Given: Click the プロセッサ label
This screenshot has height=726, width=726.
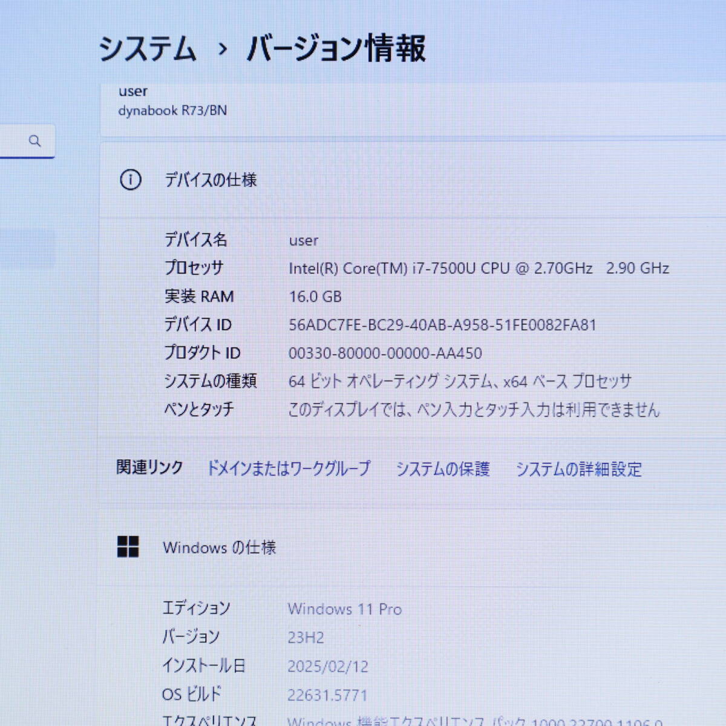Looking at the screenshot, I should pos(194,268).
